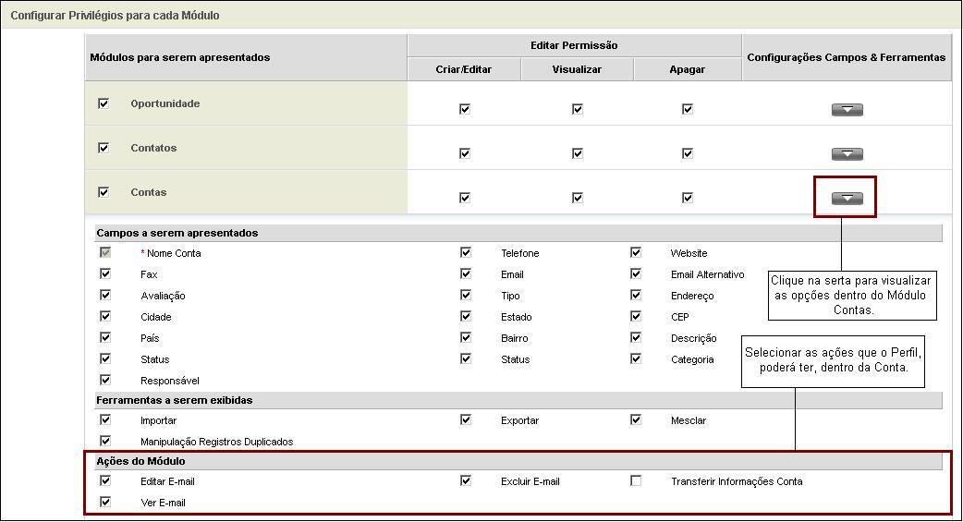Toggle the Mesclar tool checkbox

point(636,419)
